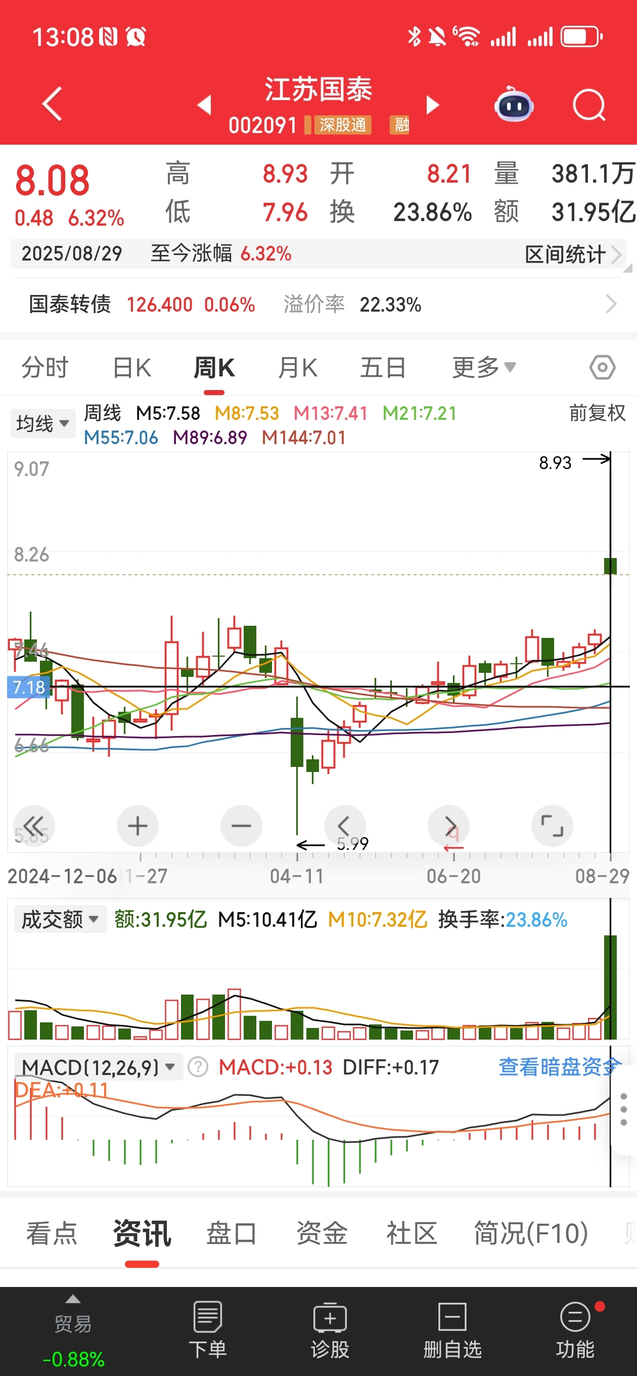Select the 周K weekly chart tab
The image size is (637, 1376).
click(213, 367)
